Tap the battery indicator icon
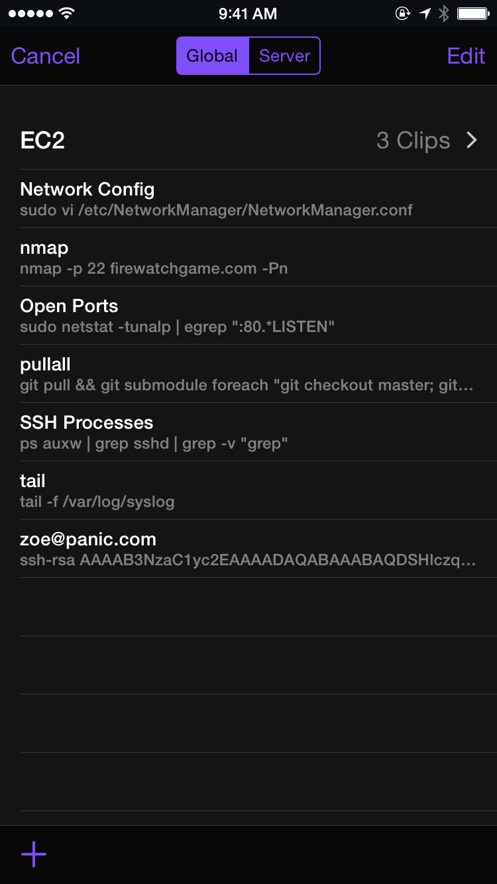The image size is (497, 884). pyautogui.click(x=474, y=13)
